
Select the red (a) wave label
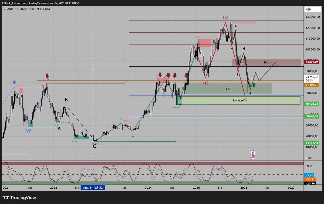click(206, 83)
